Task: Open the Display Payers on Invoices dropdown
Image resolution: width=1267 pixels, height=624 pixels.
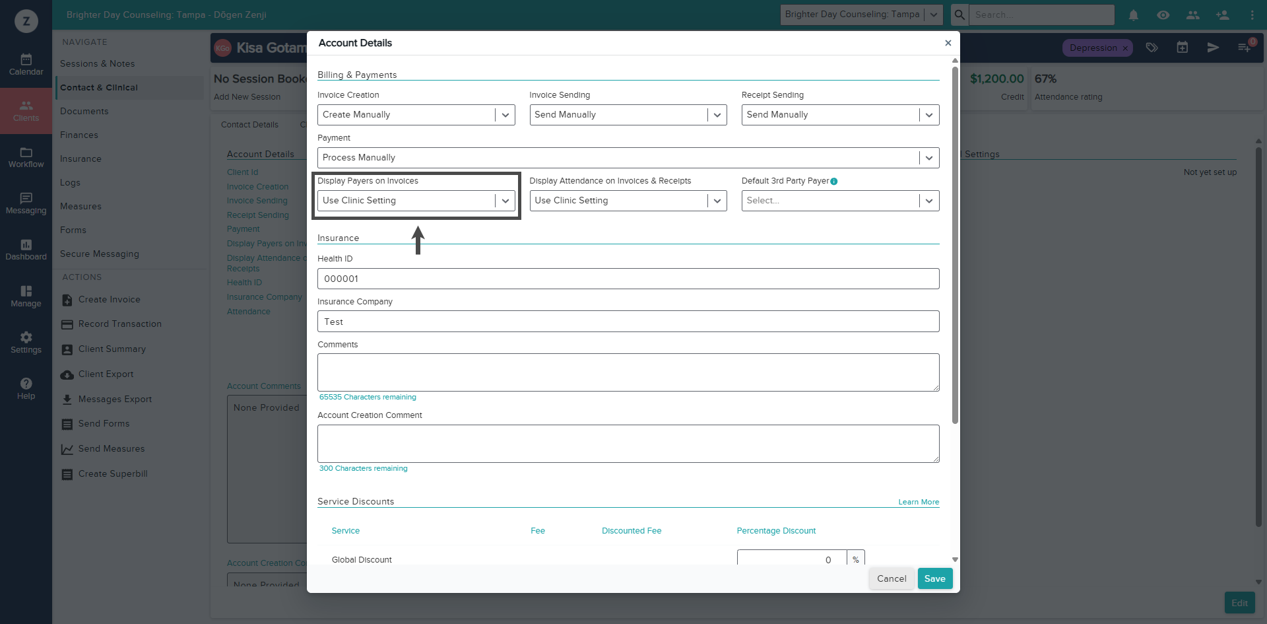Action: (x=416, y=201)
